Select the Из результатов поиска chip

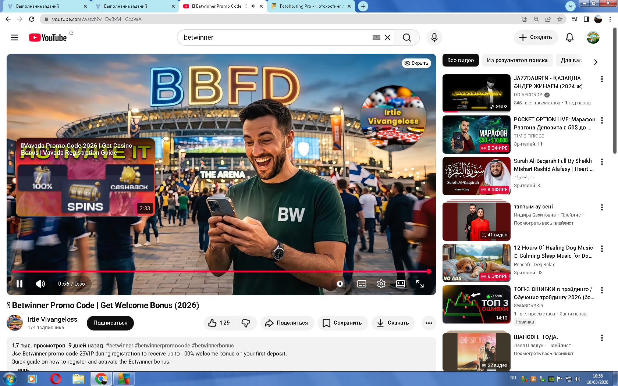517,60
